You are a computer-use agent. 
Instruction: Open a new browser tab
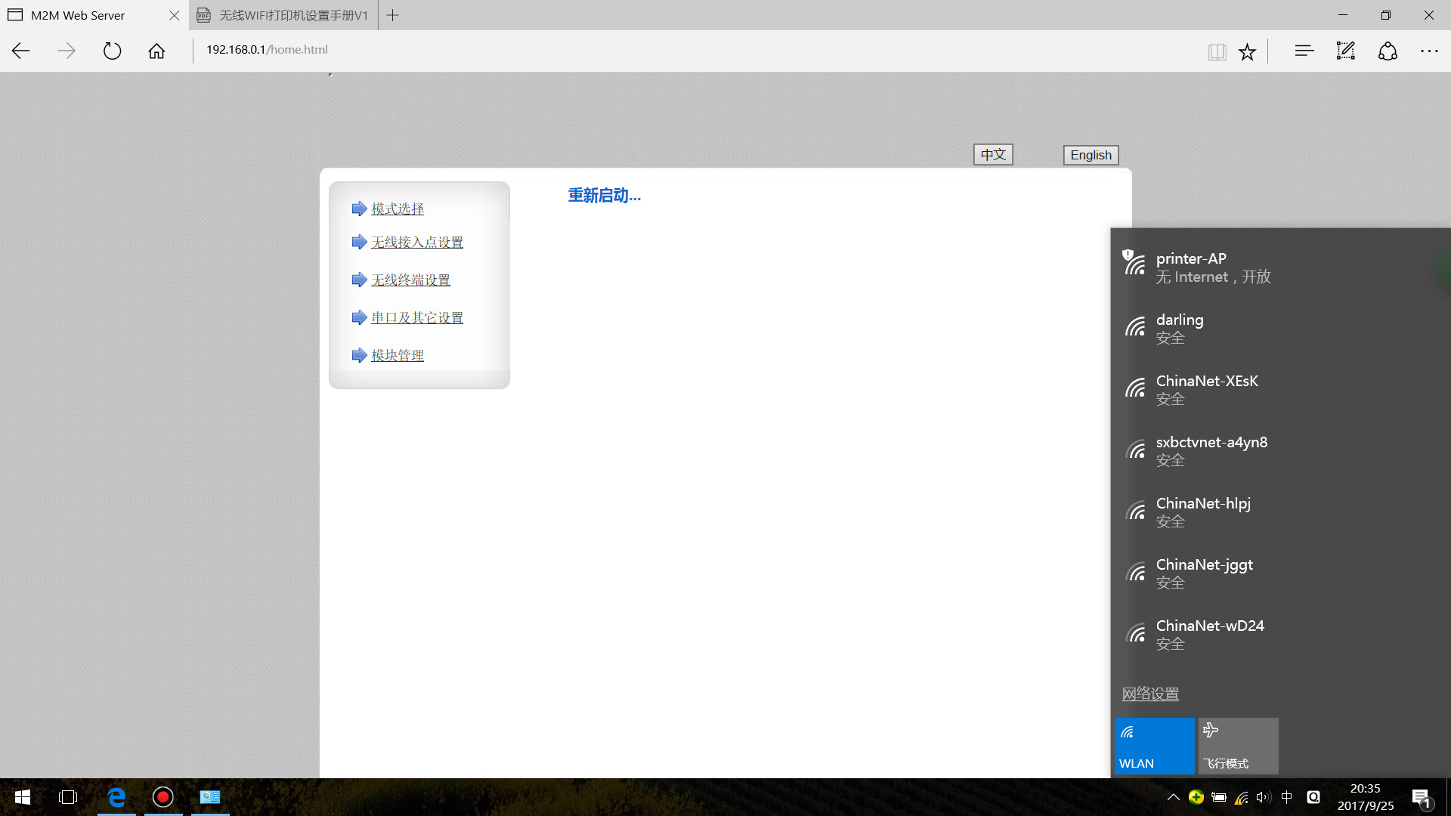pos(392,15)
